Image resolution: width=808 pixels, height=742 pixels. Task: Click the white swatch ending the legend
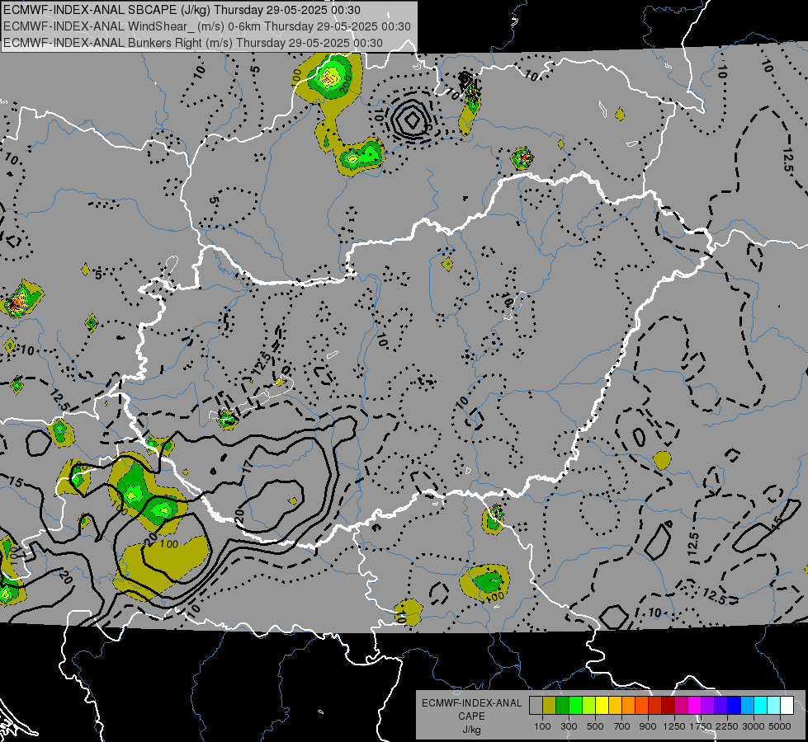[787, 706]
